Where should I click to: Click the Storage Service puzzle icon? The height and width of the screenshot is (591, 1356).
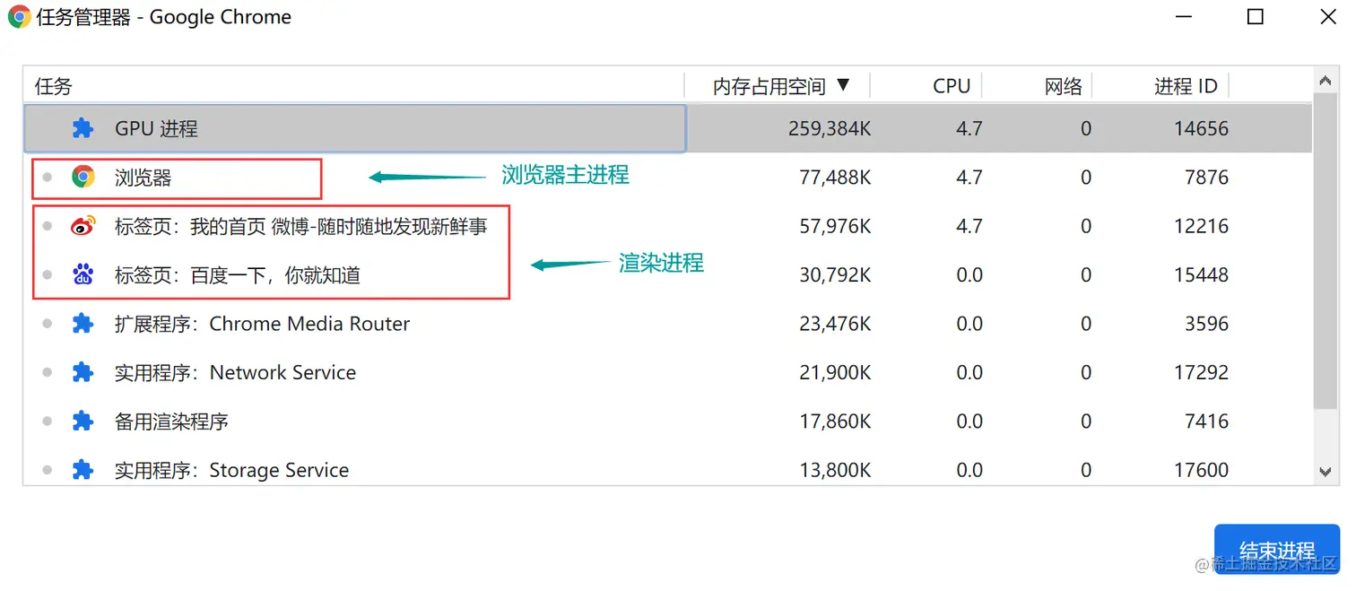click(83, 470)
